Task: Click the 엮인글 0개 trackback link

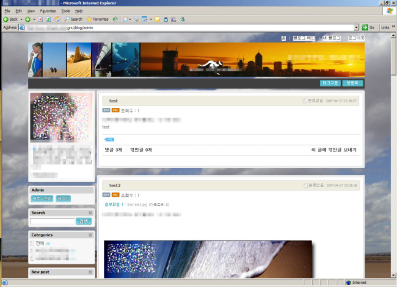Action: coord(140,150)
